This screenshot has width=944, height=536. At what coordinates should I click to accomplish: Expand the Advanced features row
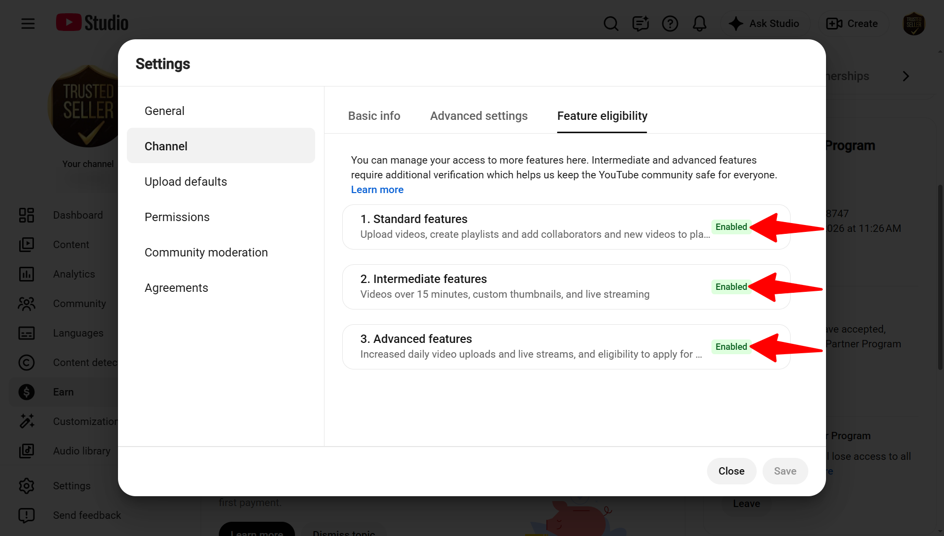(566, 347)
